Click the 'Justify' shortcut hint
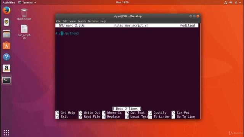The height and width of the screenshot is (137, 244). pos(160,113)
